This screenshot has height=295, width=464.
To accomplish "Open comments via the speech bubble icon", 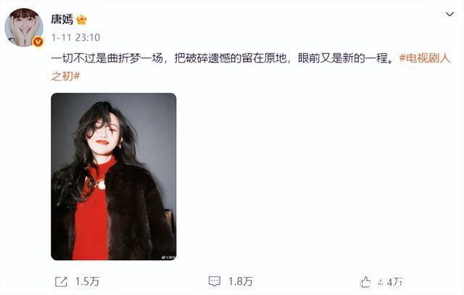I will [x=215, y=281].
